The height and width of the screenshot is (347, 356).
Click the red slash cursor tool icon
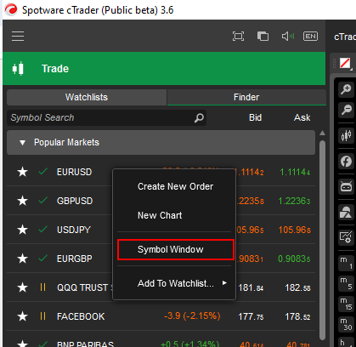tap(345, 63)
